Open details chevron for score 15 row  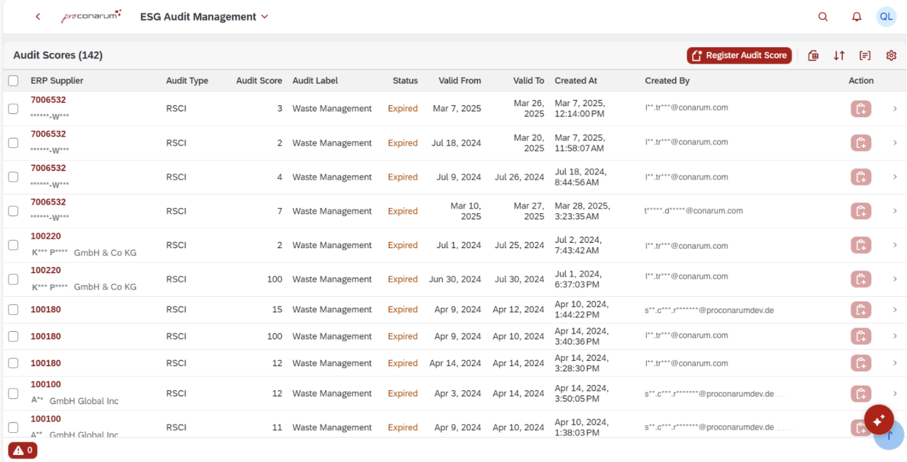(x=895, y=310)
